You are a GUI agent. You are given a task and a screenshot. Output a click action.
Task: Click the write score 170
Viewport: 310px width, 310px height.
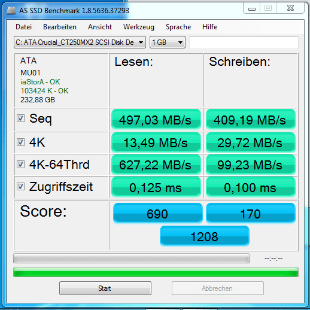coord(251,213)
